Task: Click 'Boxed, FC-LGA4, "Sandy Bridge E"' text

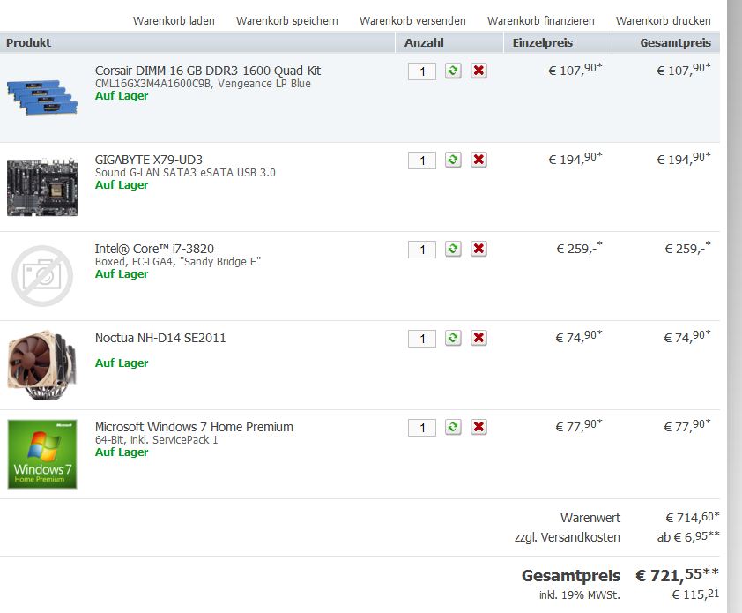Action: point(178,261)
